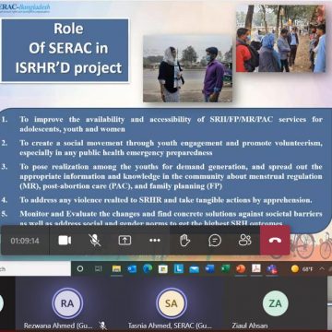This screenshot has height=332, width=332.
Task: Switch to Microsoft Teams taskbar icon
Action: pos(272,269)
